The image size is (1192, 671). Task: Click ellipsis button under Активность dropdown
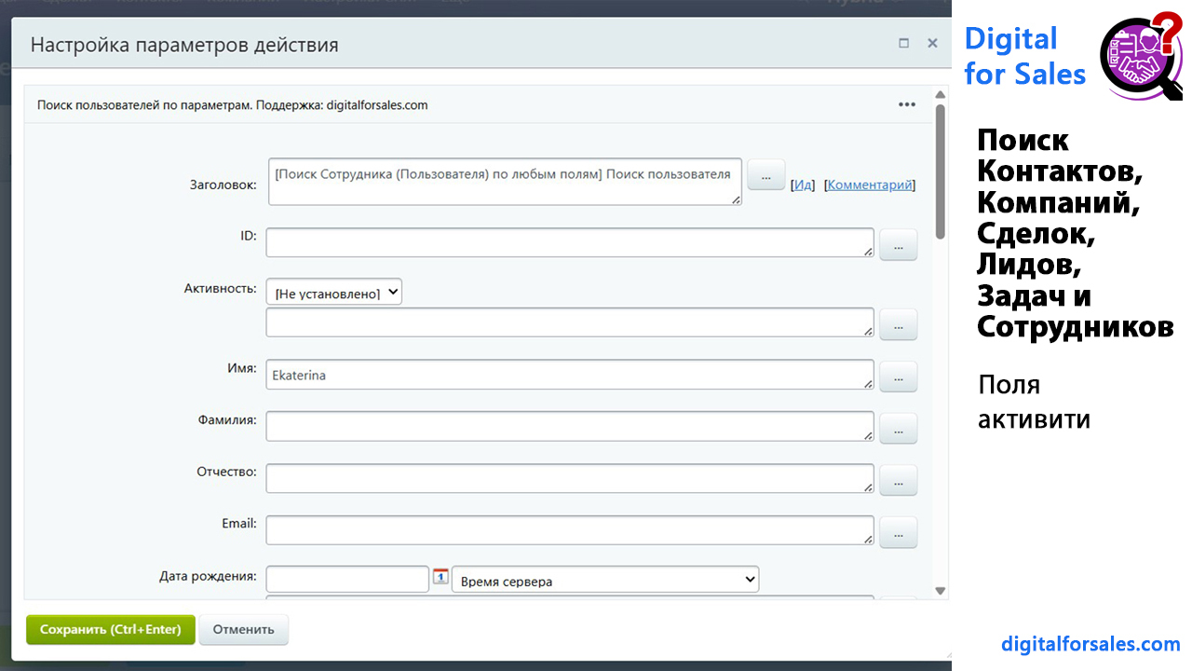[x=898, y=324]
